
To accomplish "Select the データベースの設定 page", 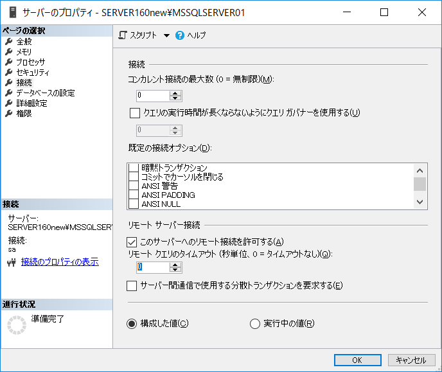I will tap(46, 93).
